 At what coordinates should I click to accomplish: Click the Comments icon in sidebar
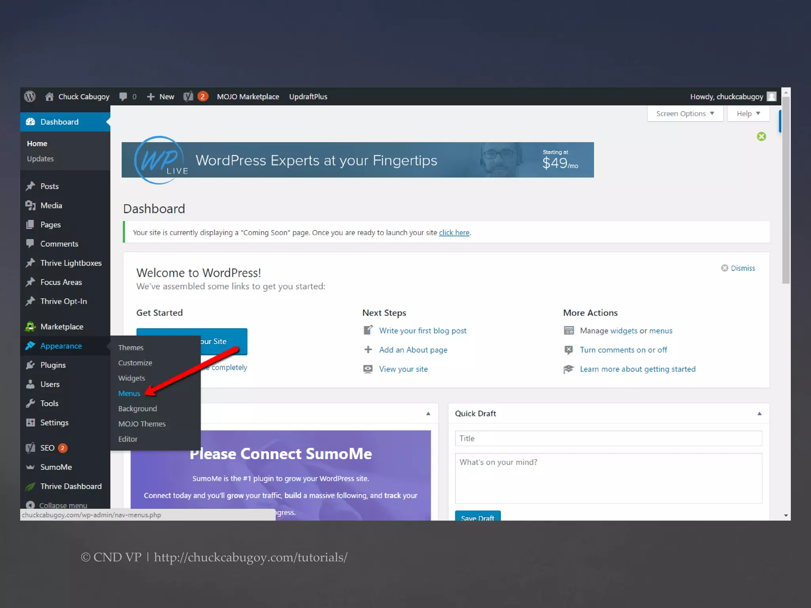point(30,243)
